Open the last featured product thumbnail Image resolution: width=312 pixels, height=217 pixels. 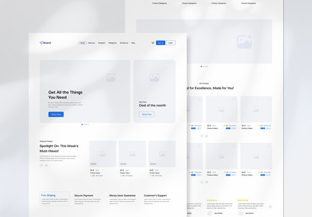click(x=162, y=154)
